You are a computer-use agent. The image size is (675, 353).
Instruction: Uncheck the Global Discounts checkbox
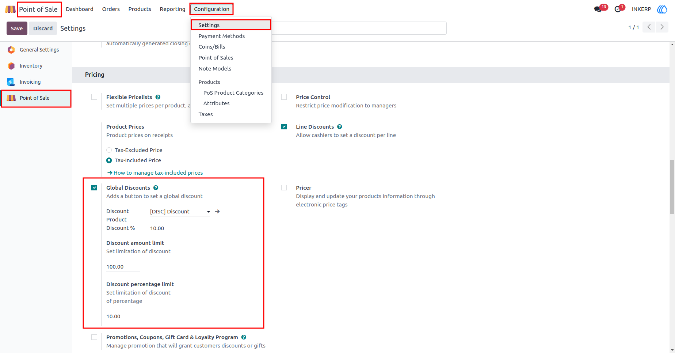[94, 187]
